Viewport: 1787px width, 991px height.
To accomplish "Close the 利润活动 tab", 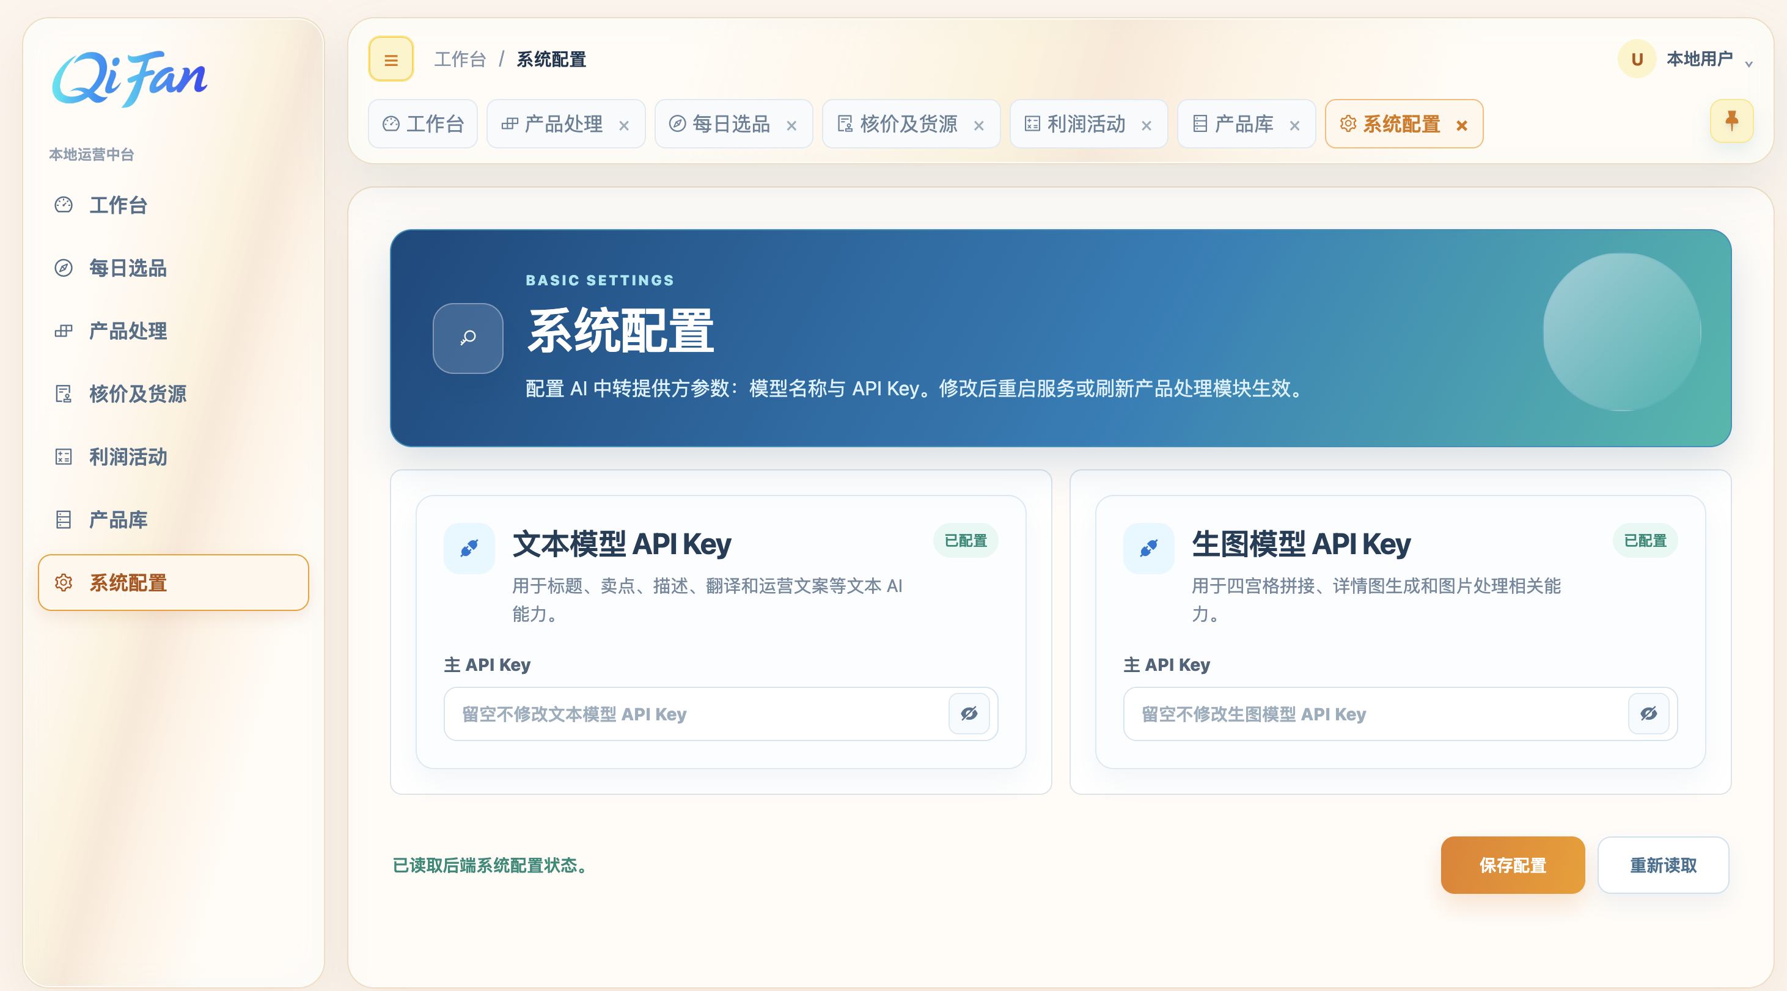I will tap(1147, 125).
